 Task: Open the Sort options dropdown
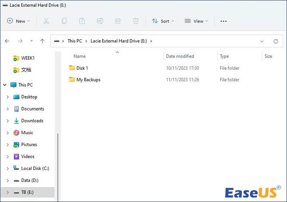pos(163,21)
